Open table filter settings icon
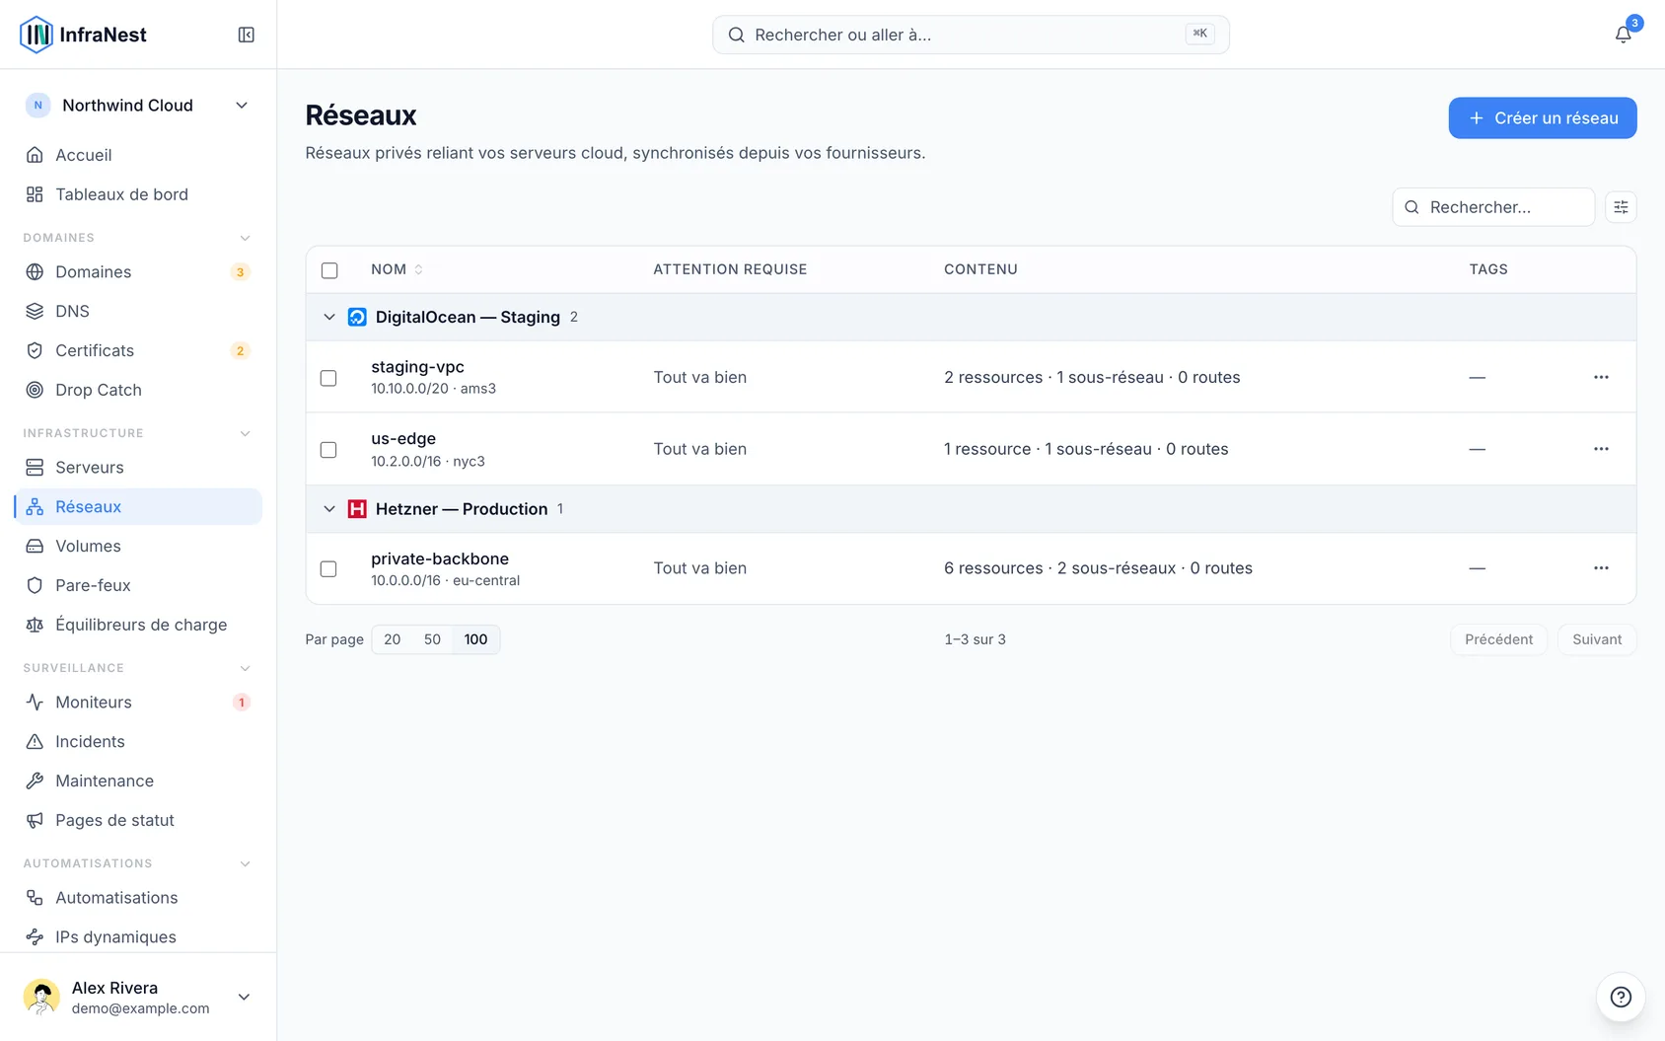Screen dimensions: 1665x1041 [1621, 207]
